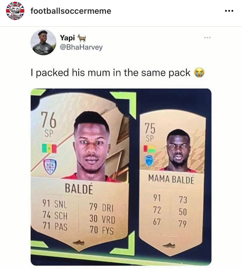Click the BALDÉ name label on card
The height and width of the screenshot is (277, 242).
79,188
